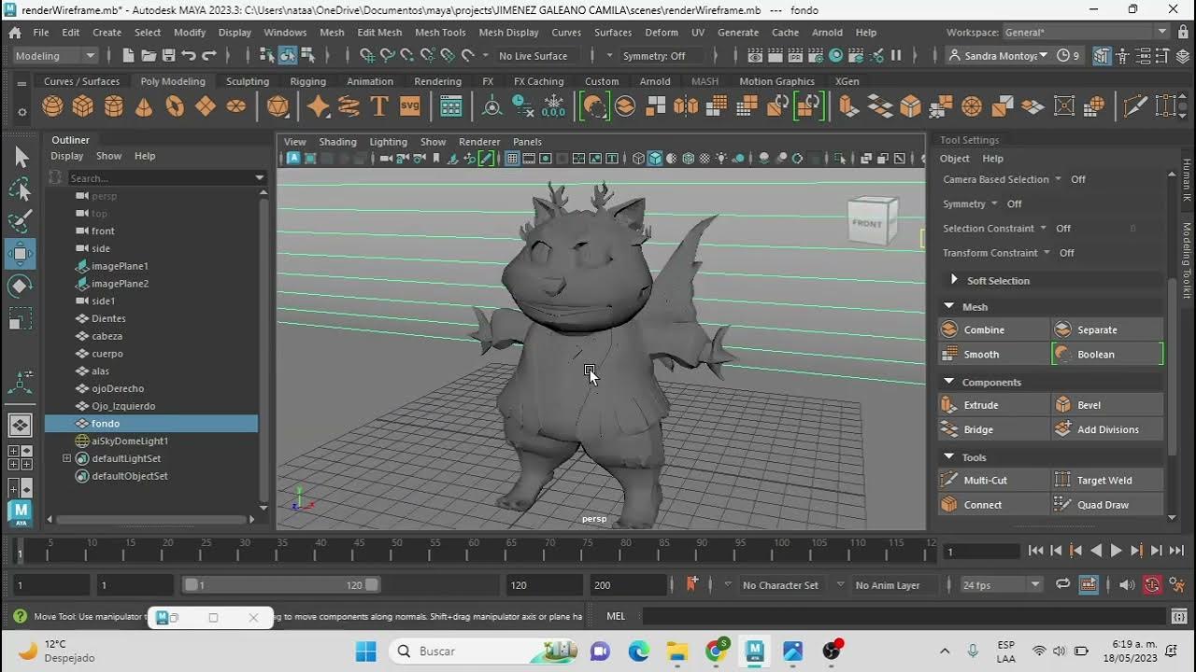Select the Multi-Cut tool
Image resolution: width=1196 pixels, height=672 pixels.
point(985,480)
